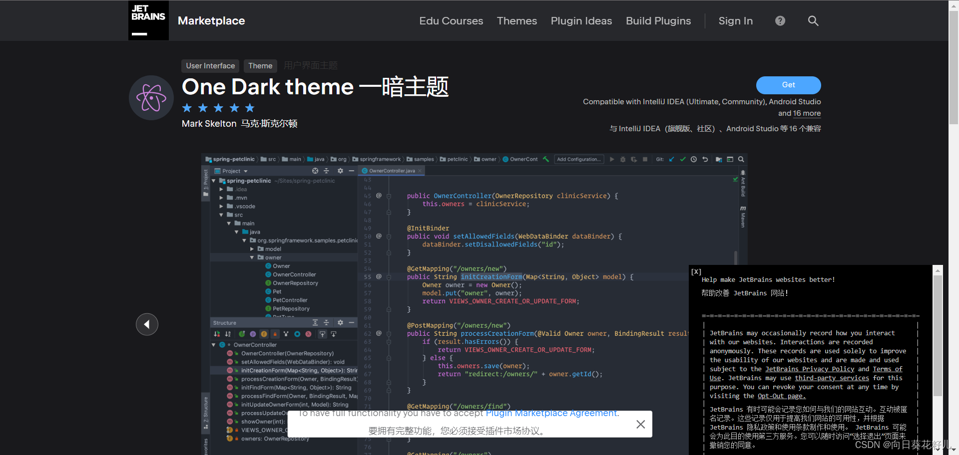This screenshot has height=455, width=959.
Task: Click screenshot's run triangle icon
Action: 612,160
